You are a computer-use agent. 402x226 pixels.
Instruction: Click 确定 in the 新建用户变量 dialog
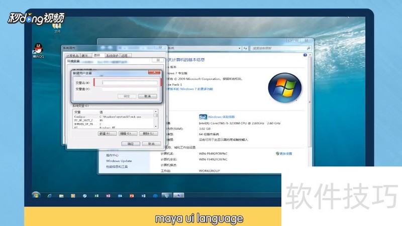(127, 96)
